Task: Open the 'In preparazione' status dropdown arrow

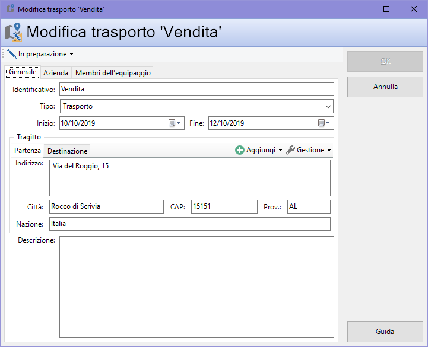Action: [71, 55]
